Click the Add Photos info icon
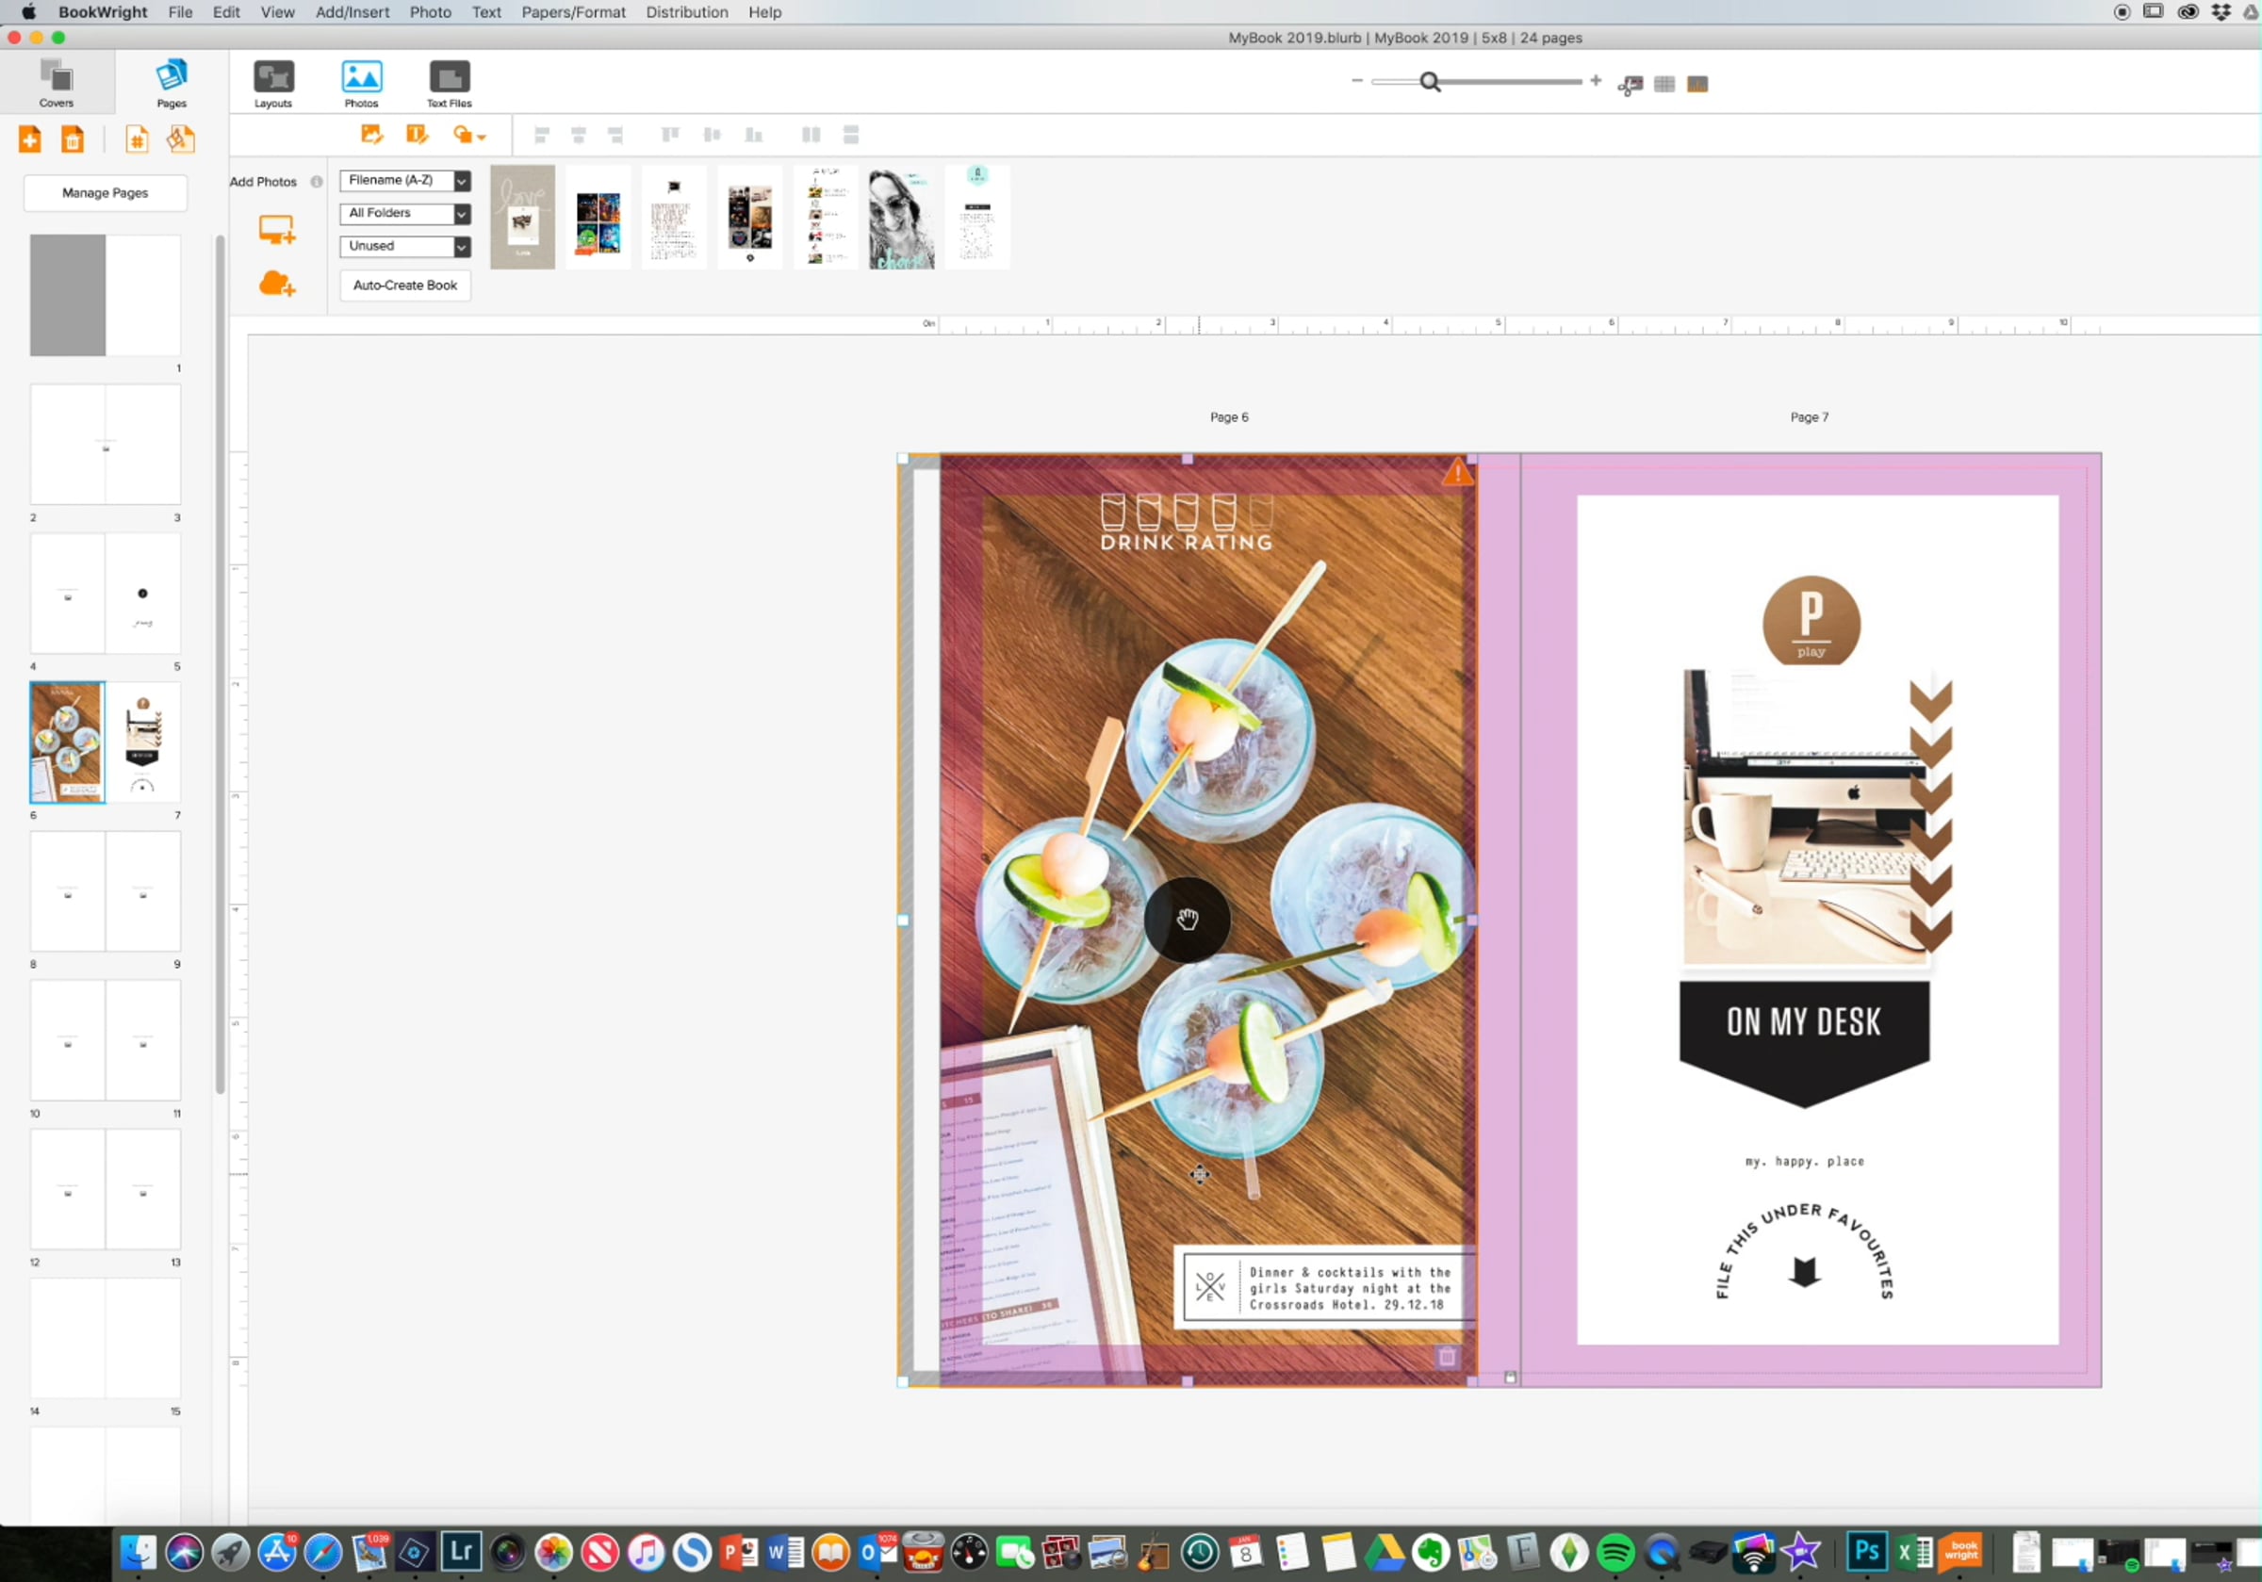 (x=317, y=181)
